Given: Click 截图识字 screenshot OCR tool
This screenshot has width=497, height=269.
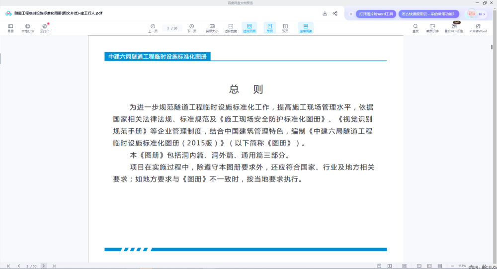Looking at the screenshot, I should click(432, 28).
